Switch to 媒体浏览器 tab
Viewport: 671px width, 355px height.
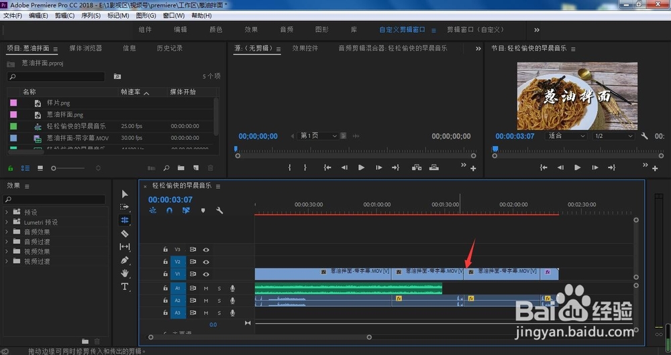86,48
